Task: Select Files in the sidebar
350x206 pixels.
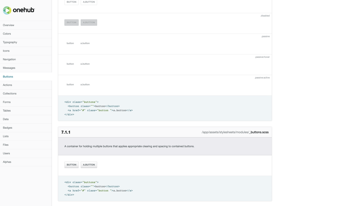Action: (26, 145)
